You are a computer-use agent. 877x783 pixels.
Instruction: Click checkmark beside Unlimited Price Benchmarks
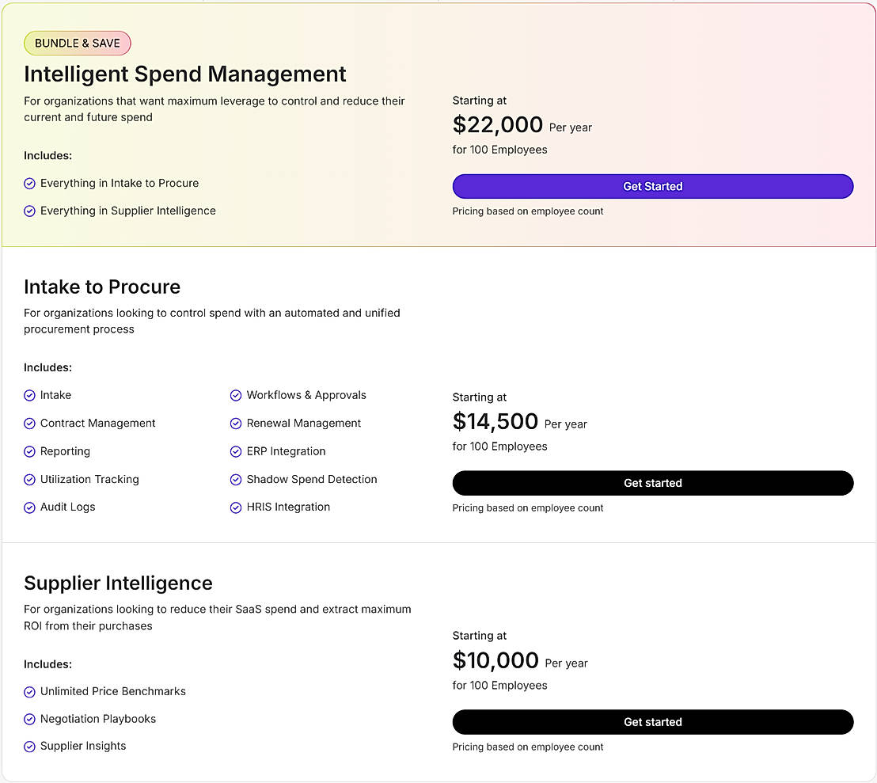(x=30, y=692)
